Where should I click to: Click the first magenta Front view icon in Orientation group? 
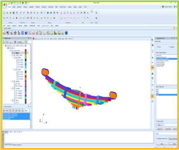pos(61,13)
